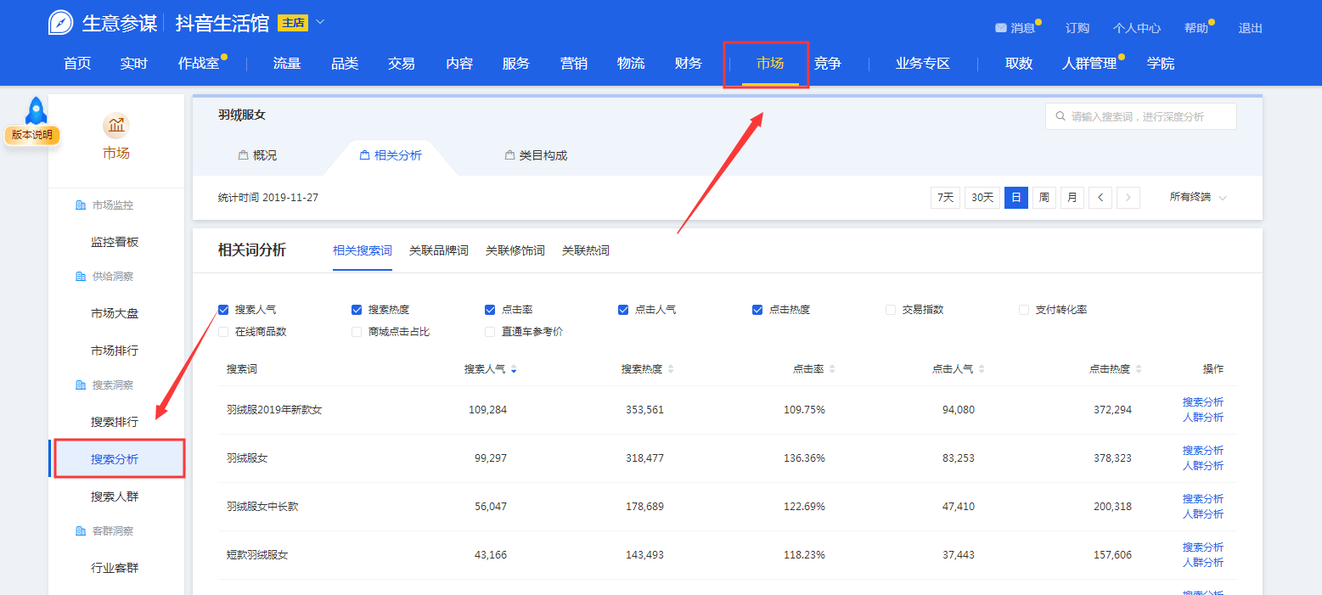Uncheck the 点击率 metric checkbox
1322x595 pixels.
[490, 310]
